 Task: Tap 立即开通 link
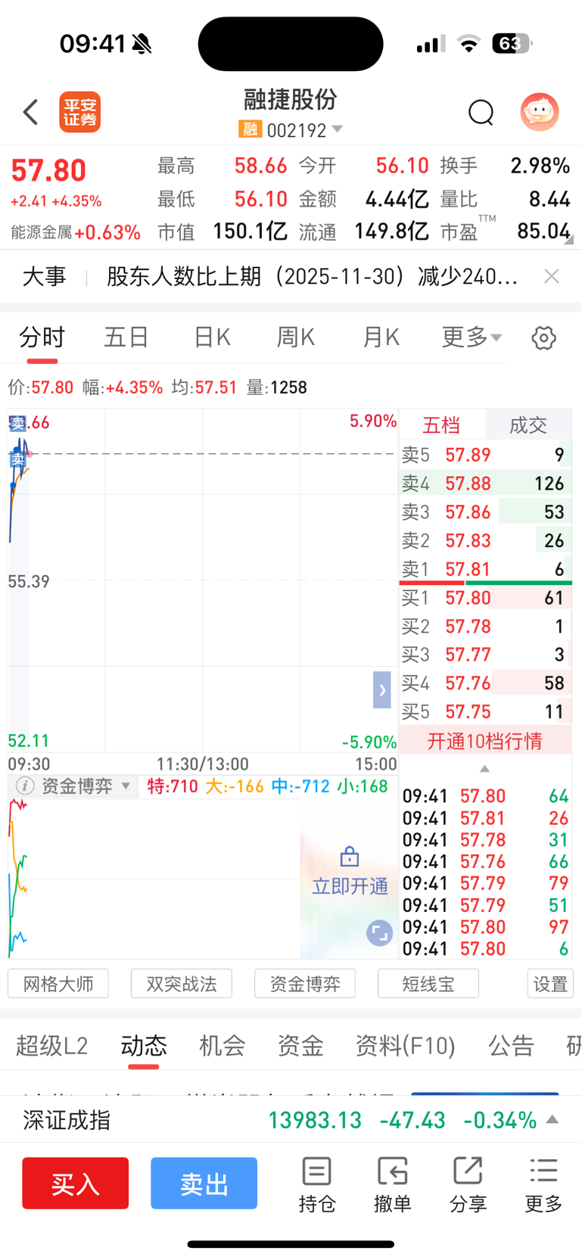click(x=350, y=886)
